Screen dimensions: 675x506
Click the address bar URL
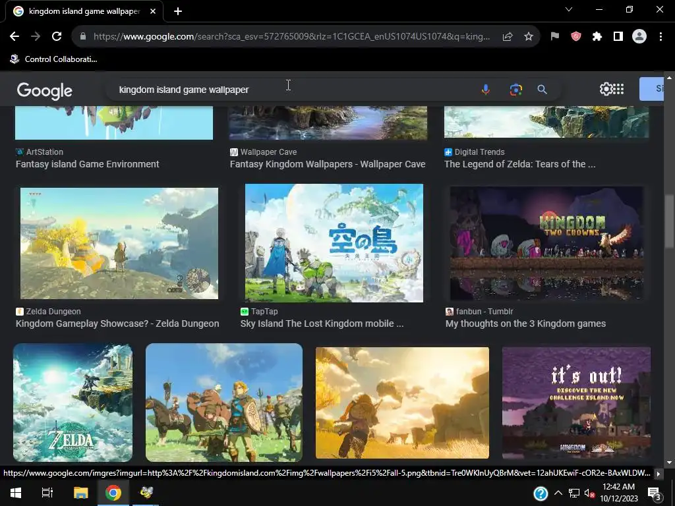(291, 37)
